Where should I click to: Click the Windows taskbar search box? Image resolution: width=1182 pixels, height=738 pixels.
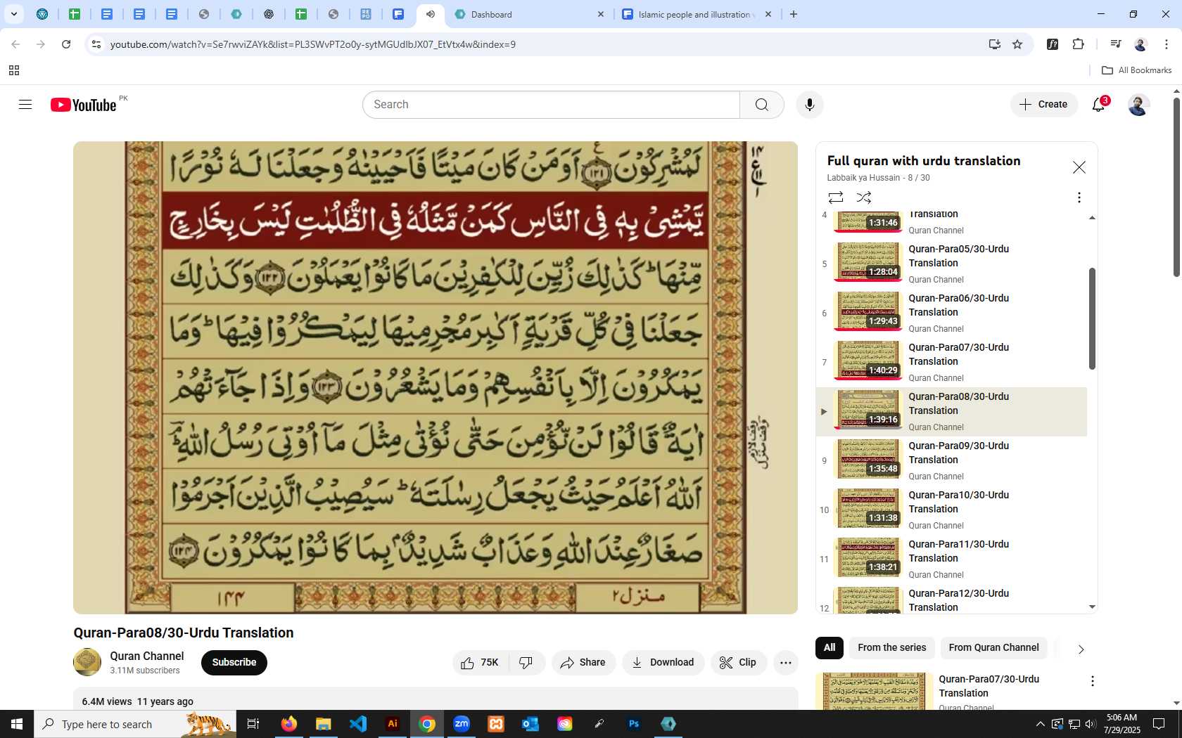pos(135,724)
